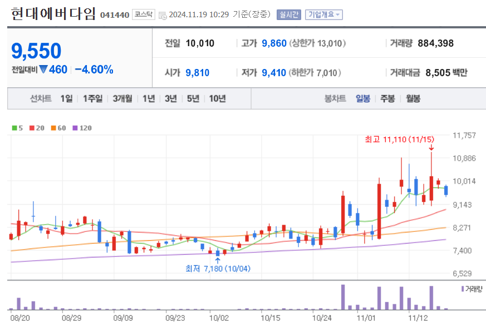Viewport: 486px width, 327px height.
Task: Click the 11/12 date axis label
Action: (418, 318)
